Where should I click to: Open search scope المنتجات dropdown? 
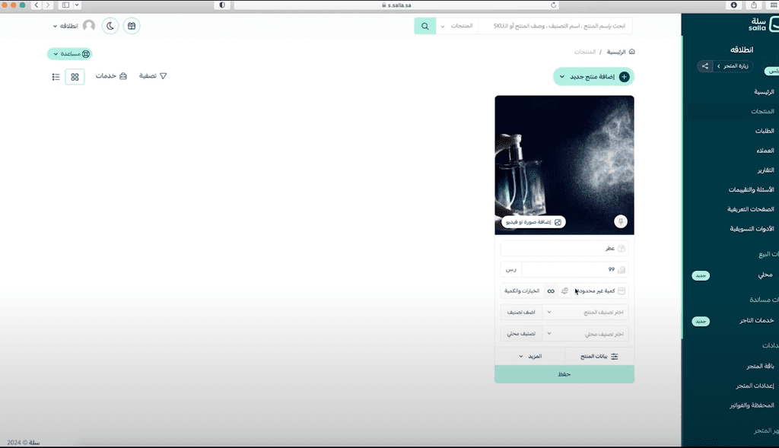pyautogui.click(x=457, y=26)
